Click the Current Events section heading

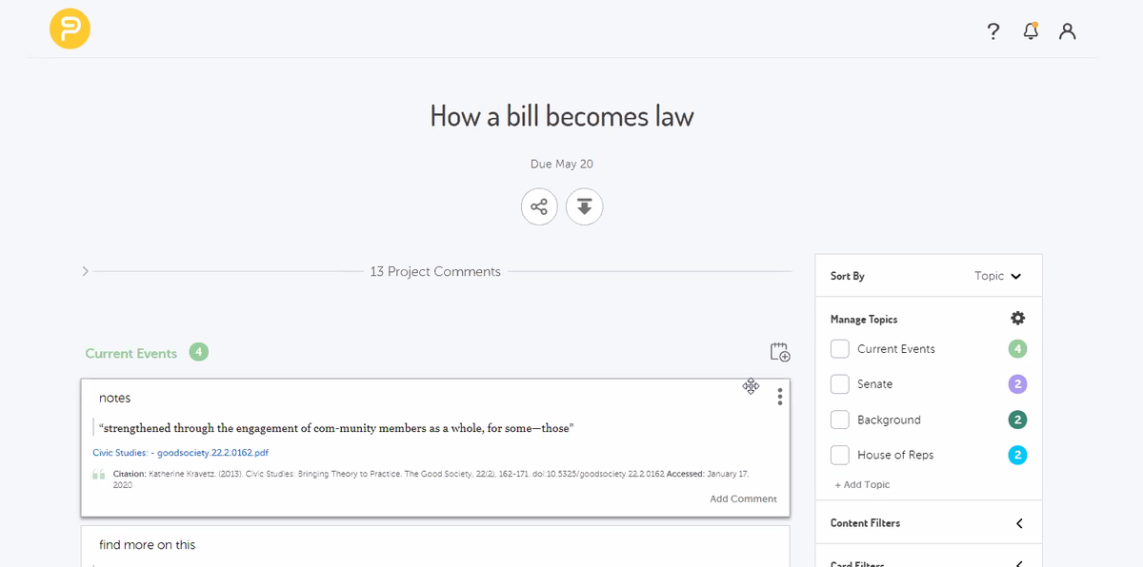click(131, 353)
